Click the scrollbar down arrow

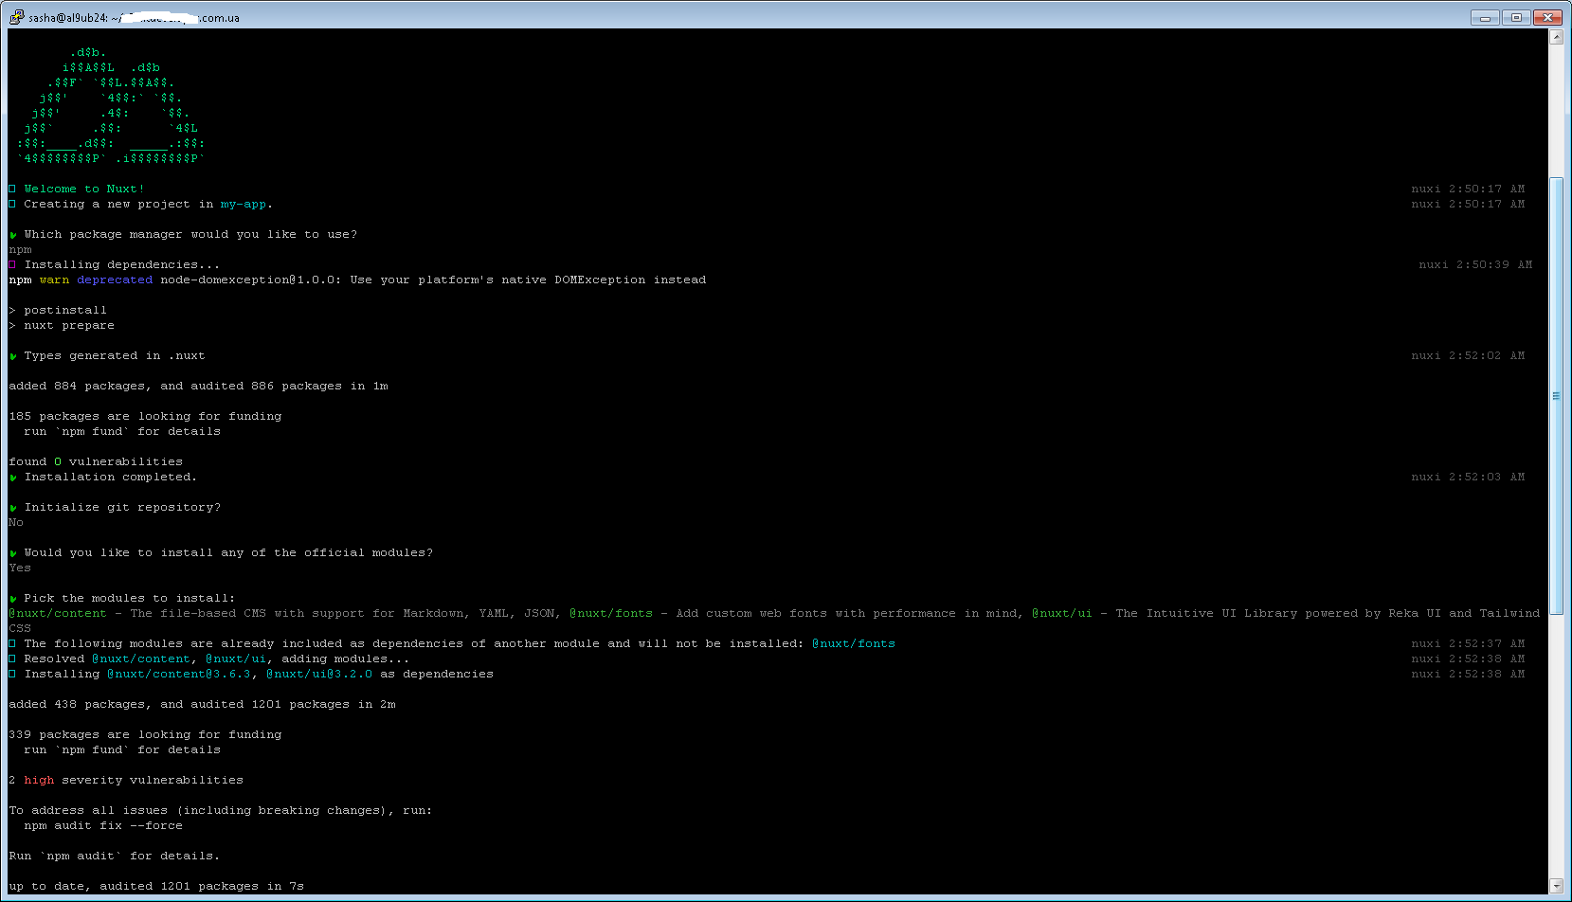pos(1557,887)
